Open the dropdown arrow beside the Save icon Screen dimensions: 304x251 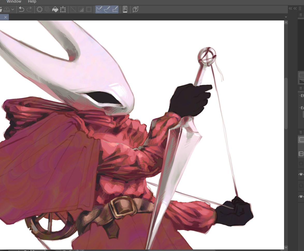(x=13, y=10)
